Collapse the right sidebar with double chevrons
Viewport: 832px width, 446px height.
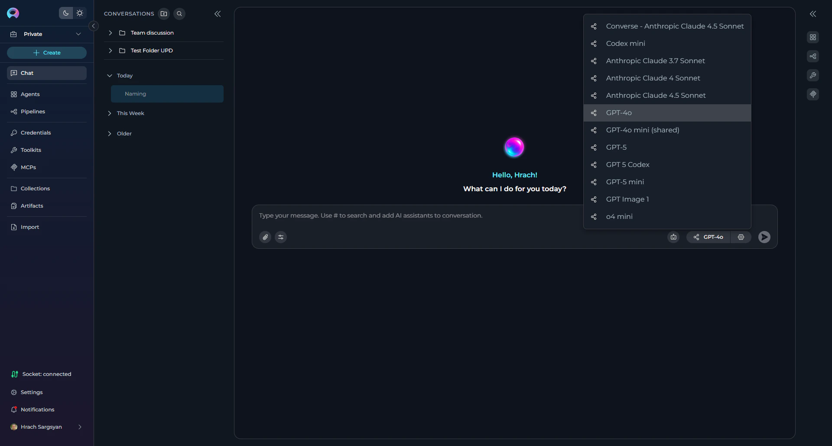(x=813, y=13)
